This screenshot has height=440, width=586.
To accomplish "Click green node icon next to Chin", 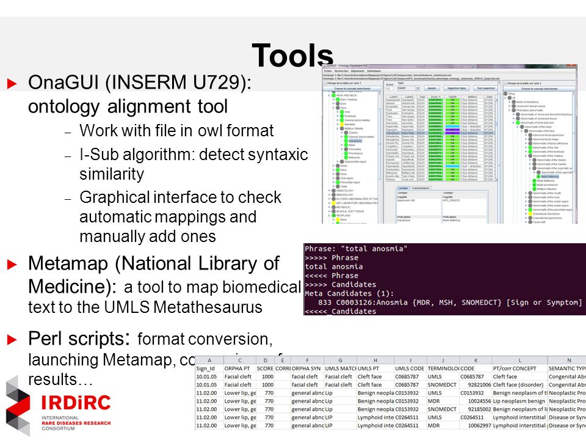I will 342,112.
